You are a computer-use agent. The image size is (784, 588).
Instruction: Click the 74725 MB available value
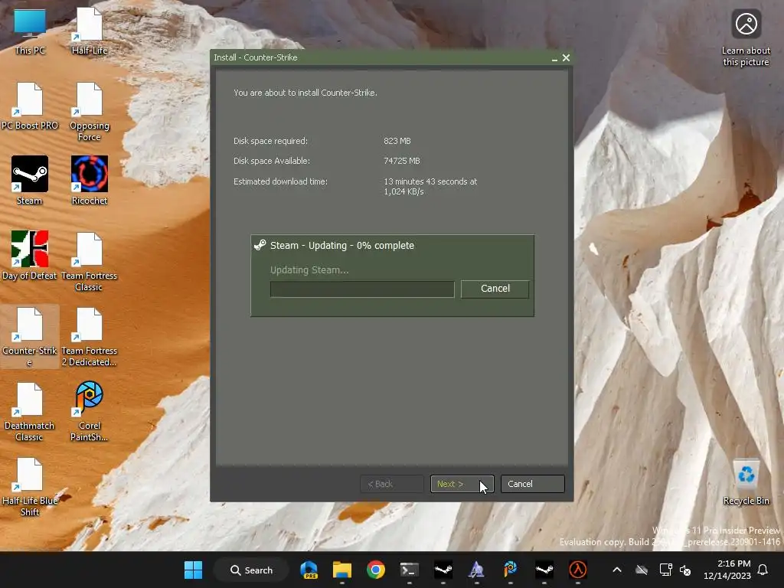pyautogui.click(x=401, y=161)
